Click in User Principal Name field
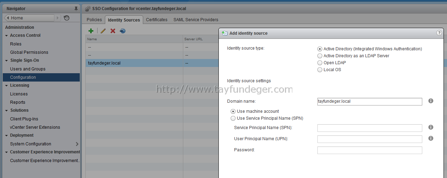Image resolution: width=447 pixels, height=178 pixels. [x=370, y=139]
